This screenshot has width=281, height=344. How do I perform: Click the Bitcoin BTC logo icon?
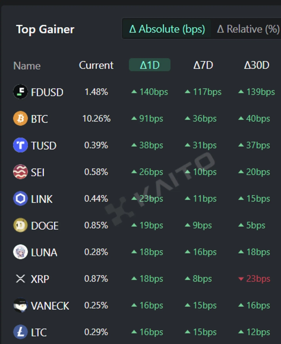(20, 119)
